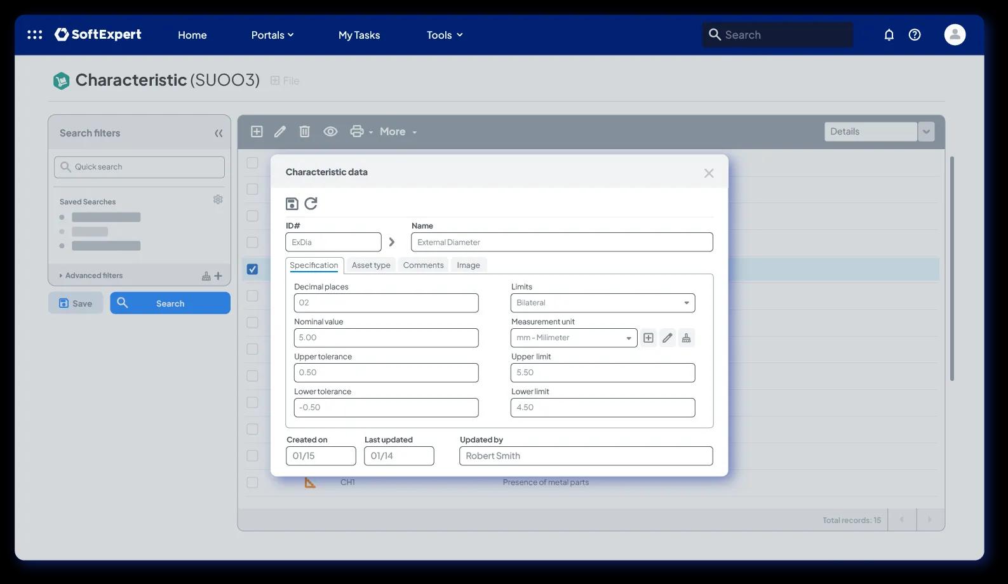Viewport: 1008px width, 584px height.
Task: Click the Save button under search filters
Action: [x=76, y=303]
